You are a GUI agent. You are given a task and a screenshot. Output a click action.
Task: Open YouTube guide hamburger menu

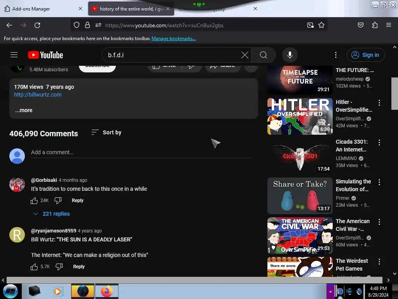pos(14,55)
